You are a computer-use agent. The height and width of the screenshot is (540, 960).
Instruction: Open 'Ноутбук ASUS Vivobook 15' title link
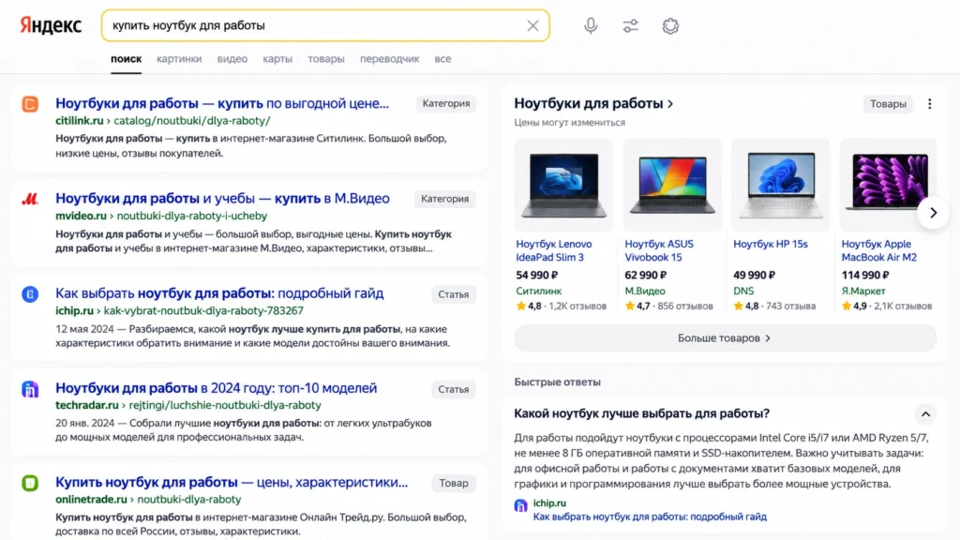[659, 250]
